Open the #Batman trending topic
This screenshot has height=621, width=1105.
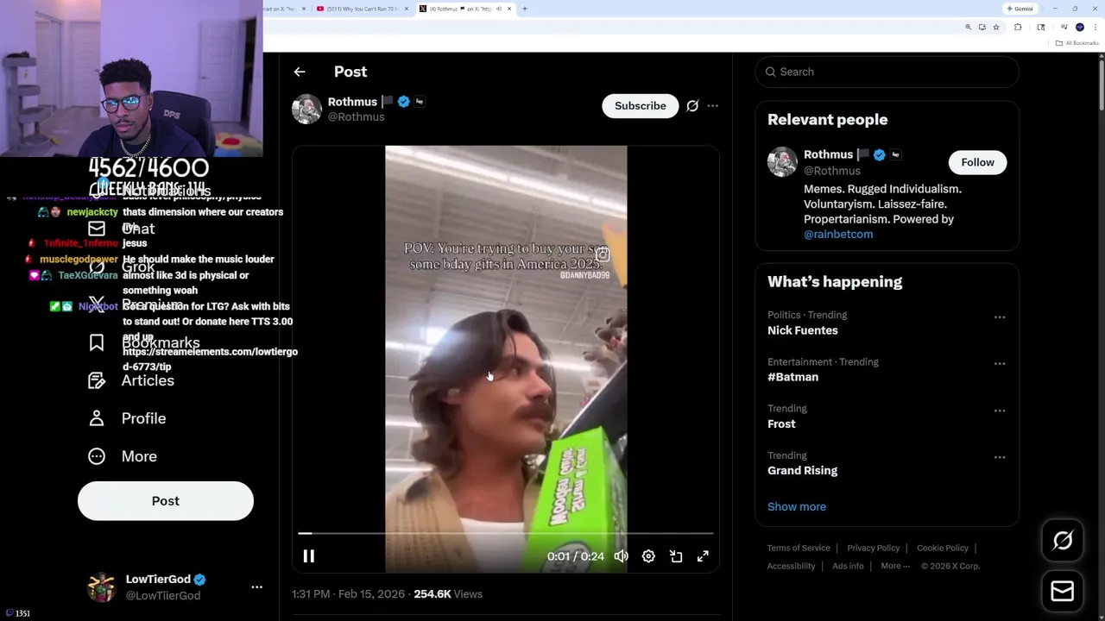(792, 377)
